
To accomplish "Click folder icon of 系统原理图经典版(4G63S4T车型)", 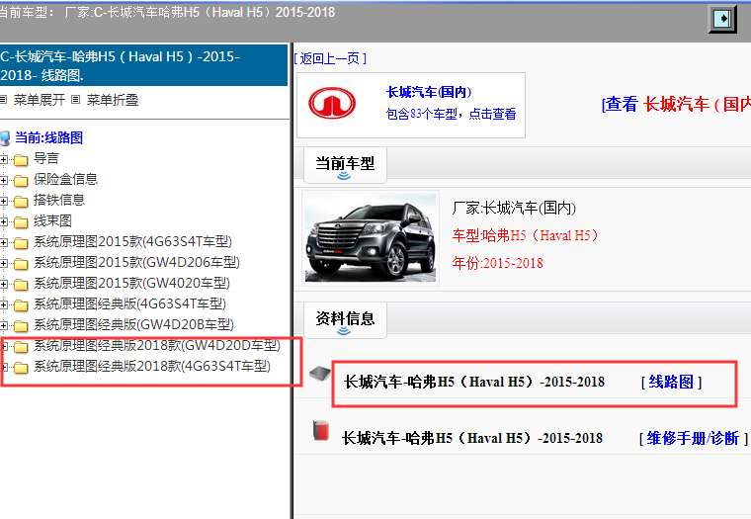I will [x=21, y=305].
